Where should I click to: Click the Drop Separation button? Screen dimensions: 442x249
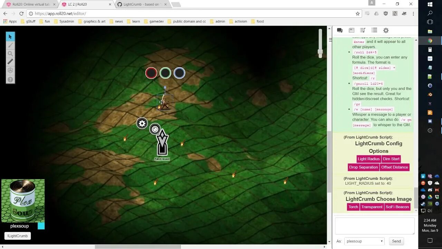(x=363, y=167)
